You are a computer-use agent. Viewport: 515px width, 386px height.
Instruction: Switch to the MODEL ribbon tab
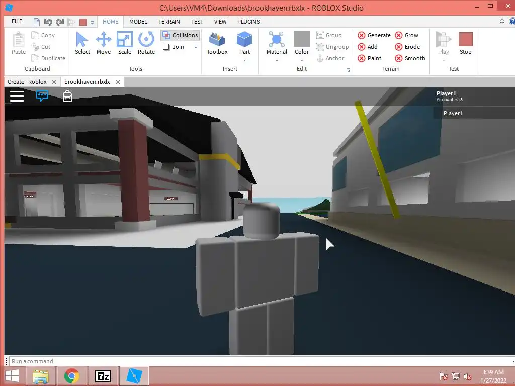(138, 21)
